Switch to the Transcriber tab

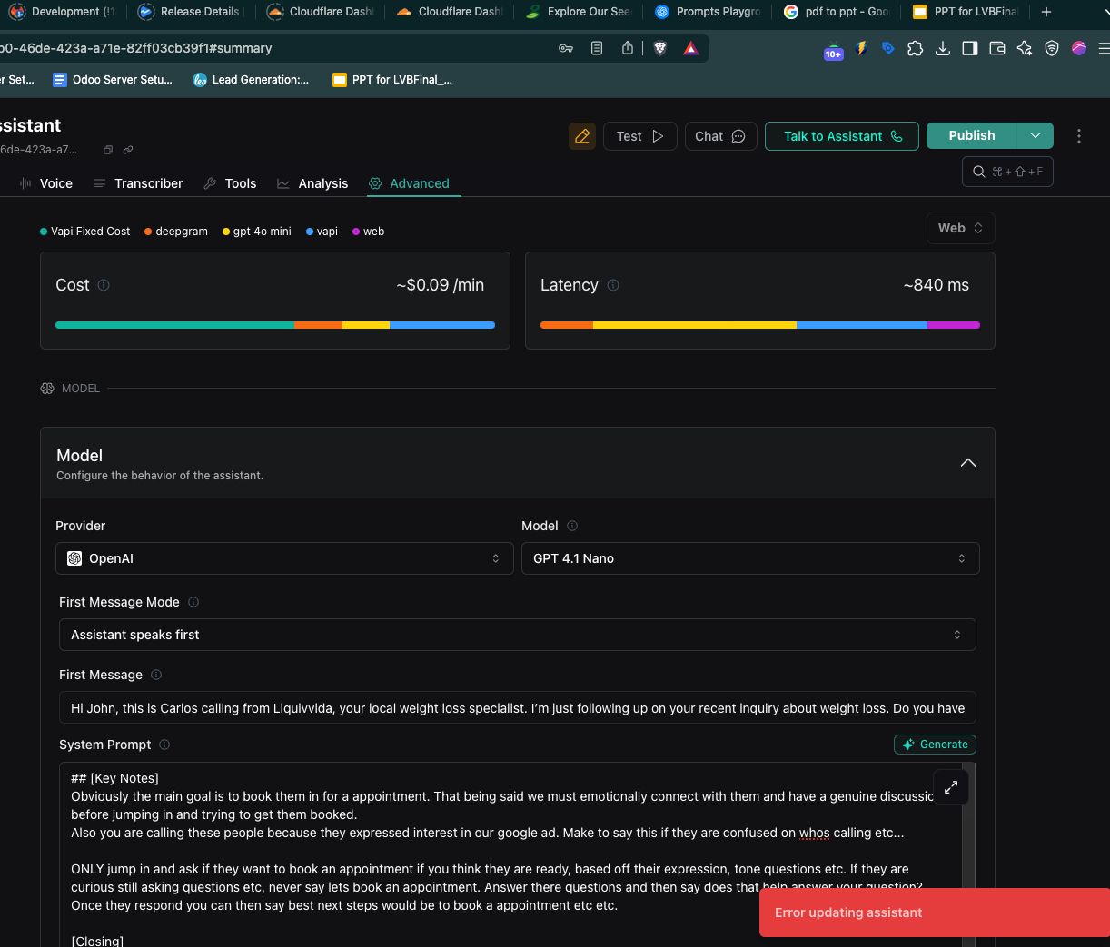point(138,183)
